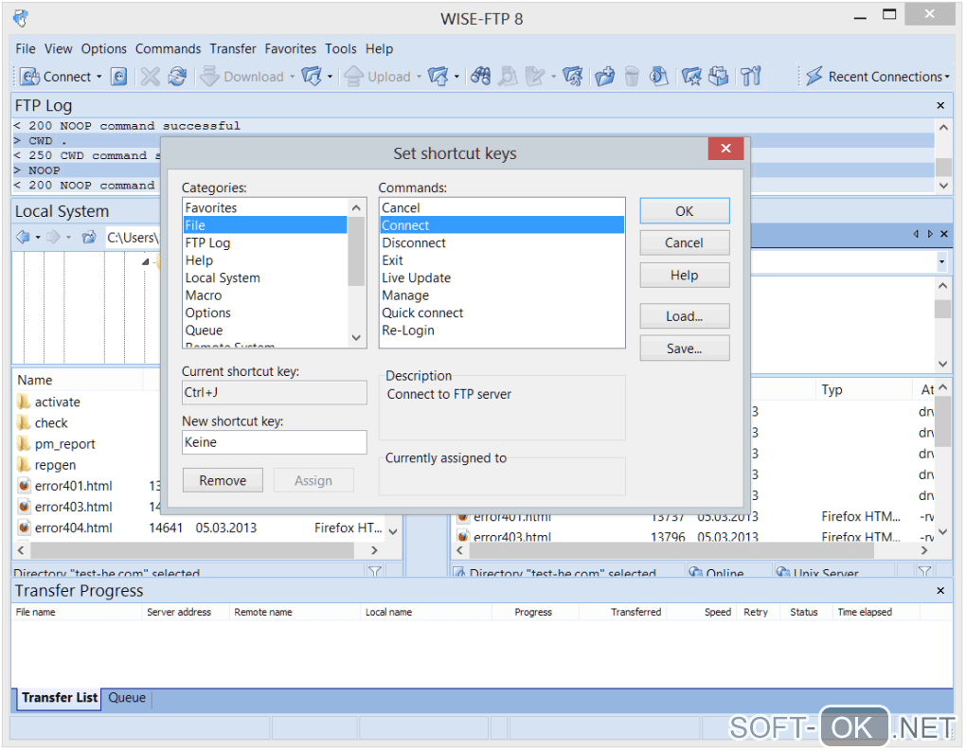The height and width of the screenshot is (751, 966).
Task: Click the create new folder icon
Action: 604,77
